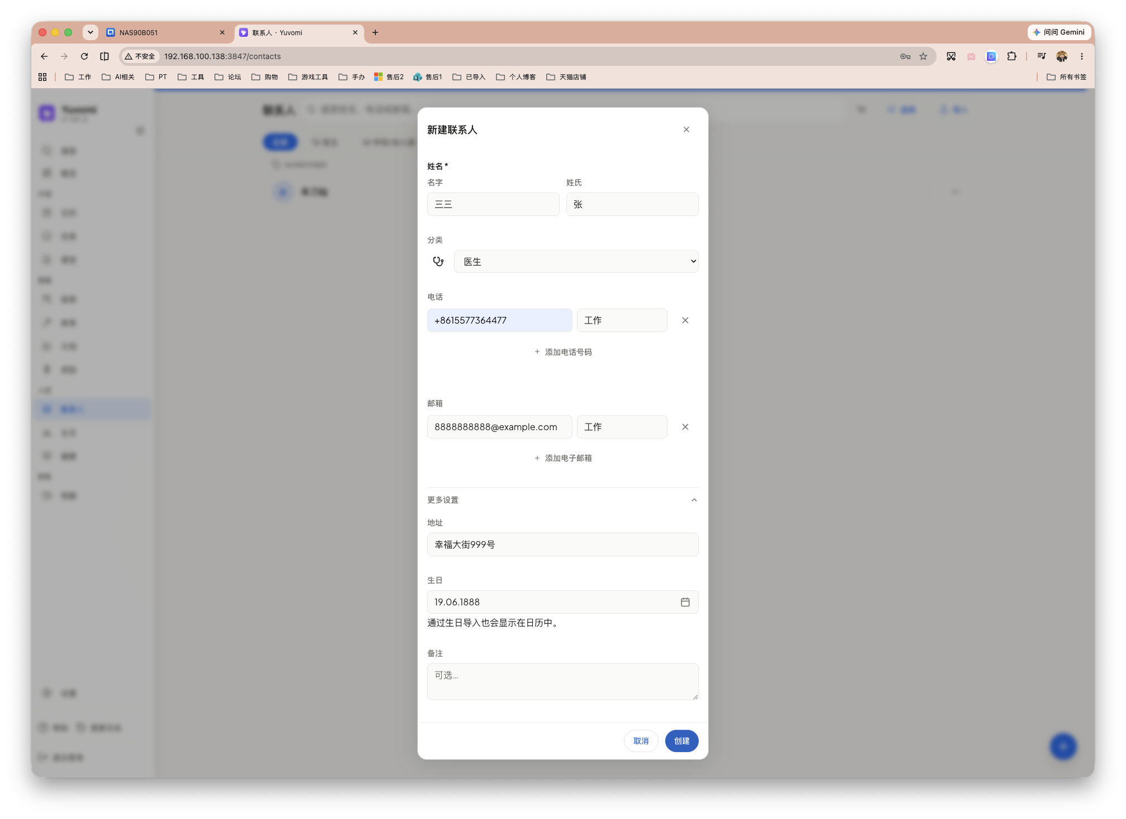Click the 地址 input field

562,545
